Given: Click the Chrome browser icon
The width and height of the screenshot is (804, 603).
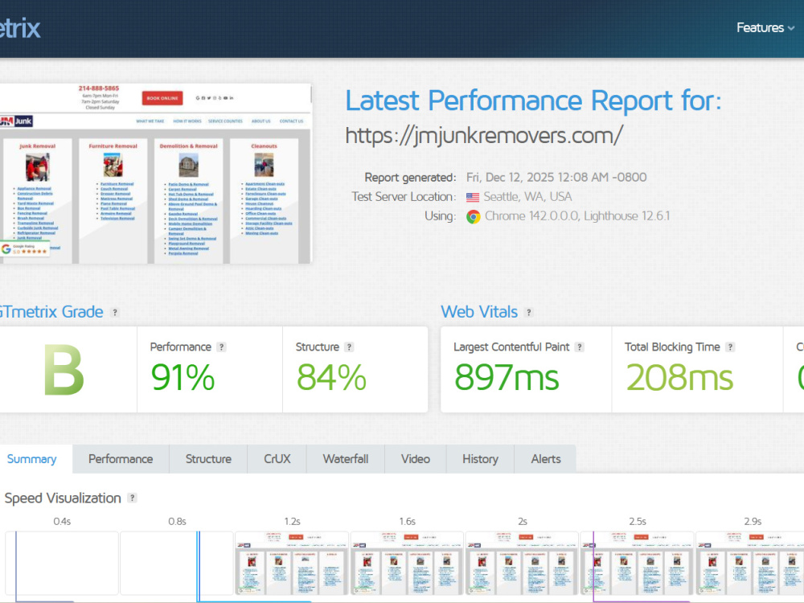Looking at the screenshot, I should coord(473,217).
